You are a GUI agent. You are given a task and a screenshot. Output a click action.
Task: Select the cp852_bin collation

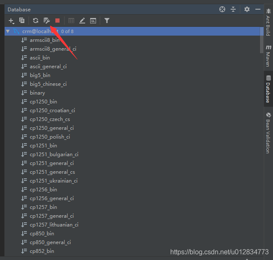coord(42,251)
